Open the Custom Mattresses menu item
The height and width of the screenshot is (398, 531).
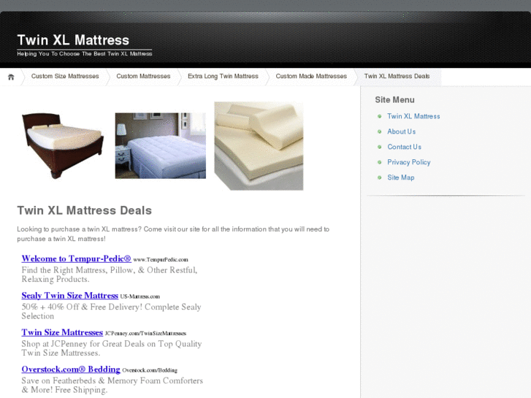pyautogui.click(x=143, y=76)
